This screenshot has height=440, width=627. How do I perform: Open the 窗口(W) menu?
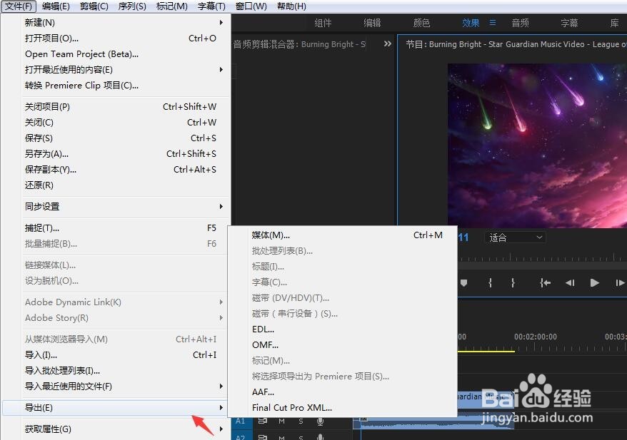(x=251, y=6)
